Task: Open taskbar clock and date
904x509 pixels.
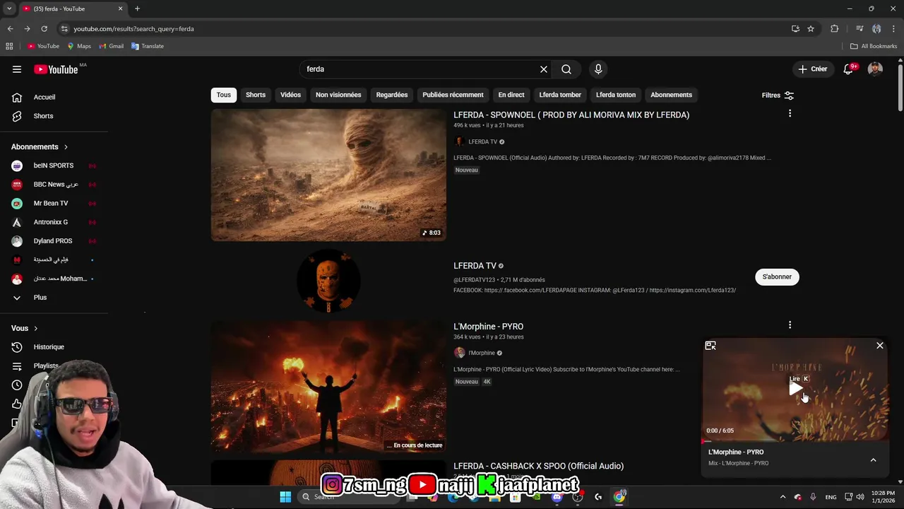Action: coord(883,496)
